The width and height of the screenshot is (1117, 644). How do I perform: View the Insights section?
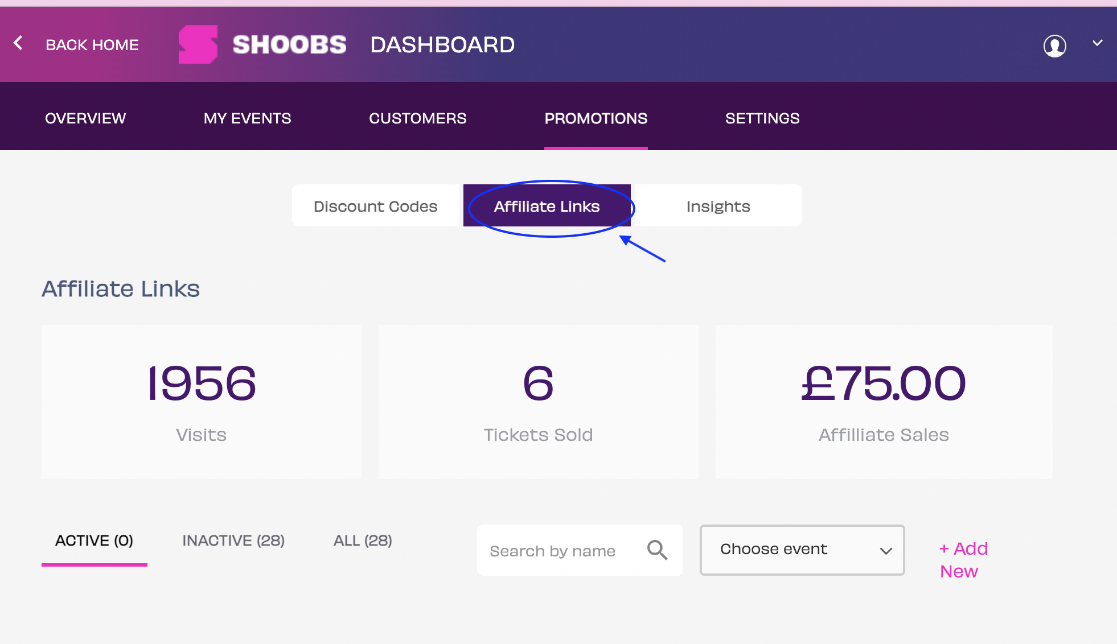tap(718, 206)
